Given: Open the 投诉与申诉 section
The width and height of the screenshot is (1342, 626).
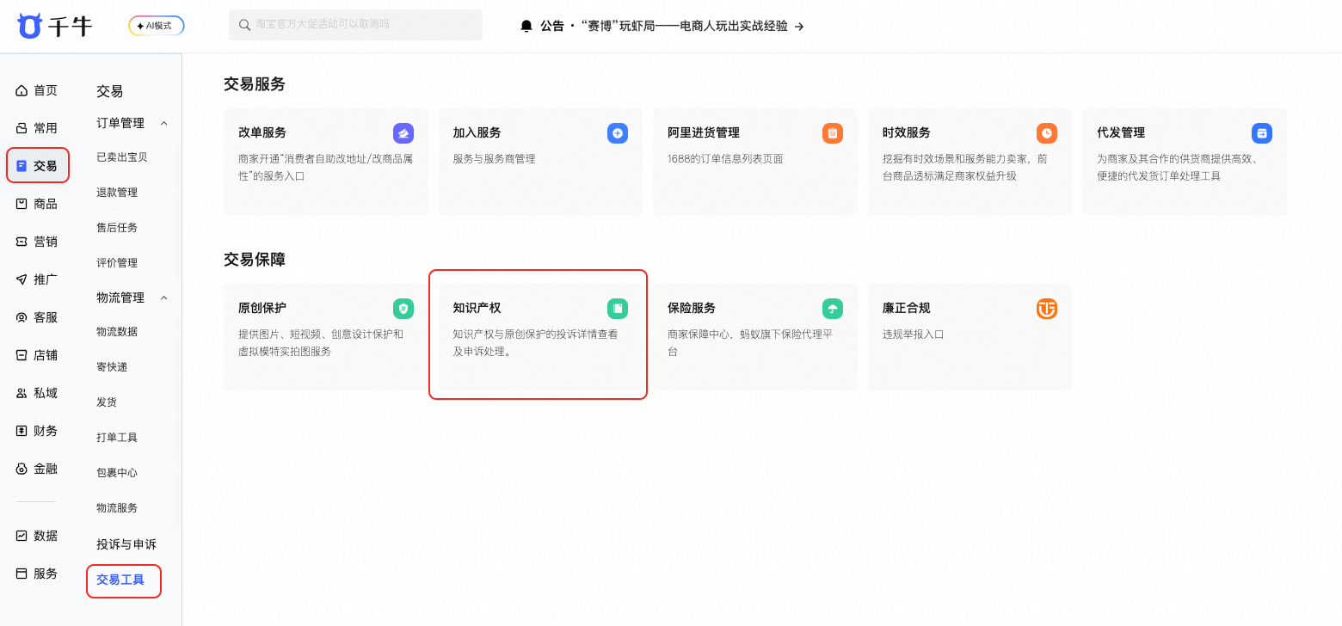Looking at the screenshot, I should 126,544.
